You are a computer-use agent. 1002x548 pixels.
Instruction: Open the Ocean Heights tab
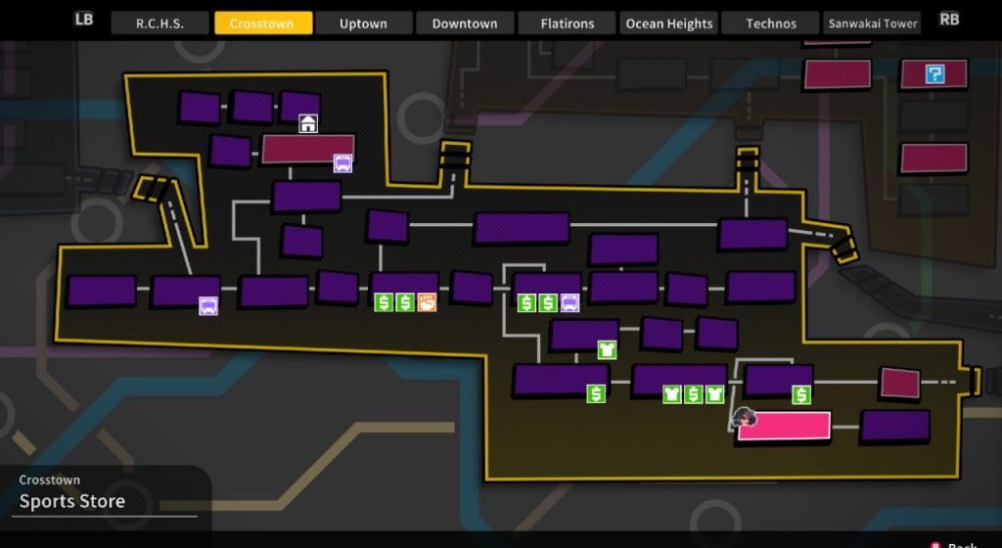[x=669, y=23]
